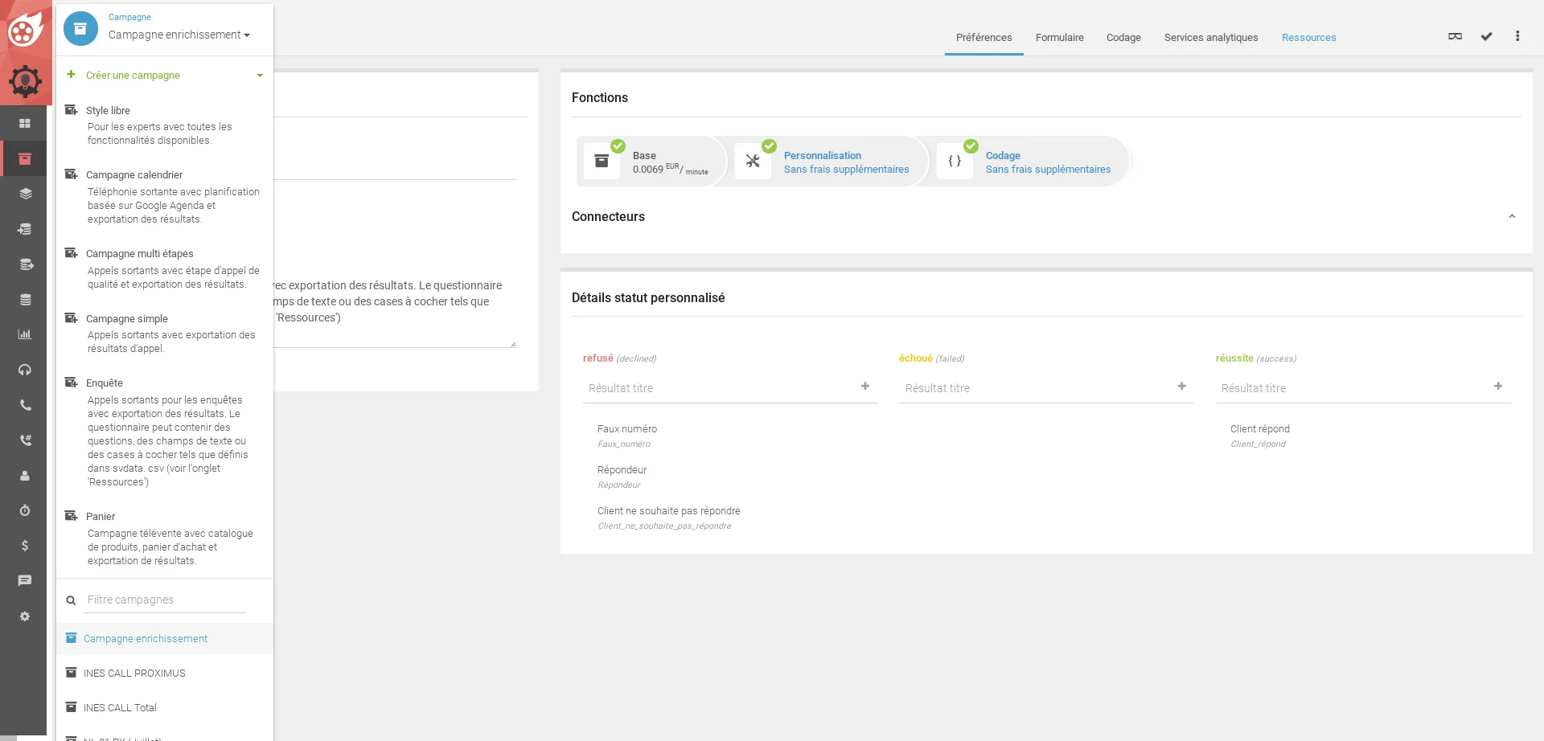Open the Services analytiques tab

click(1210, 38)
